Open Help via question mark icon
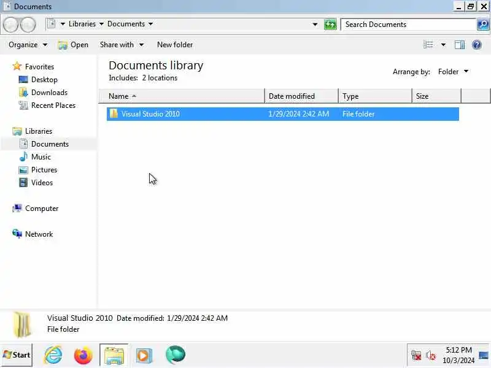The image size is (491, 368). click(477, 45)
